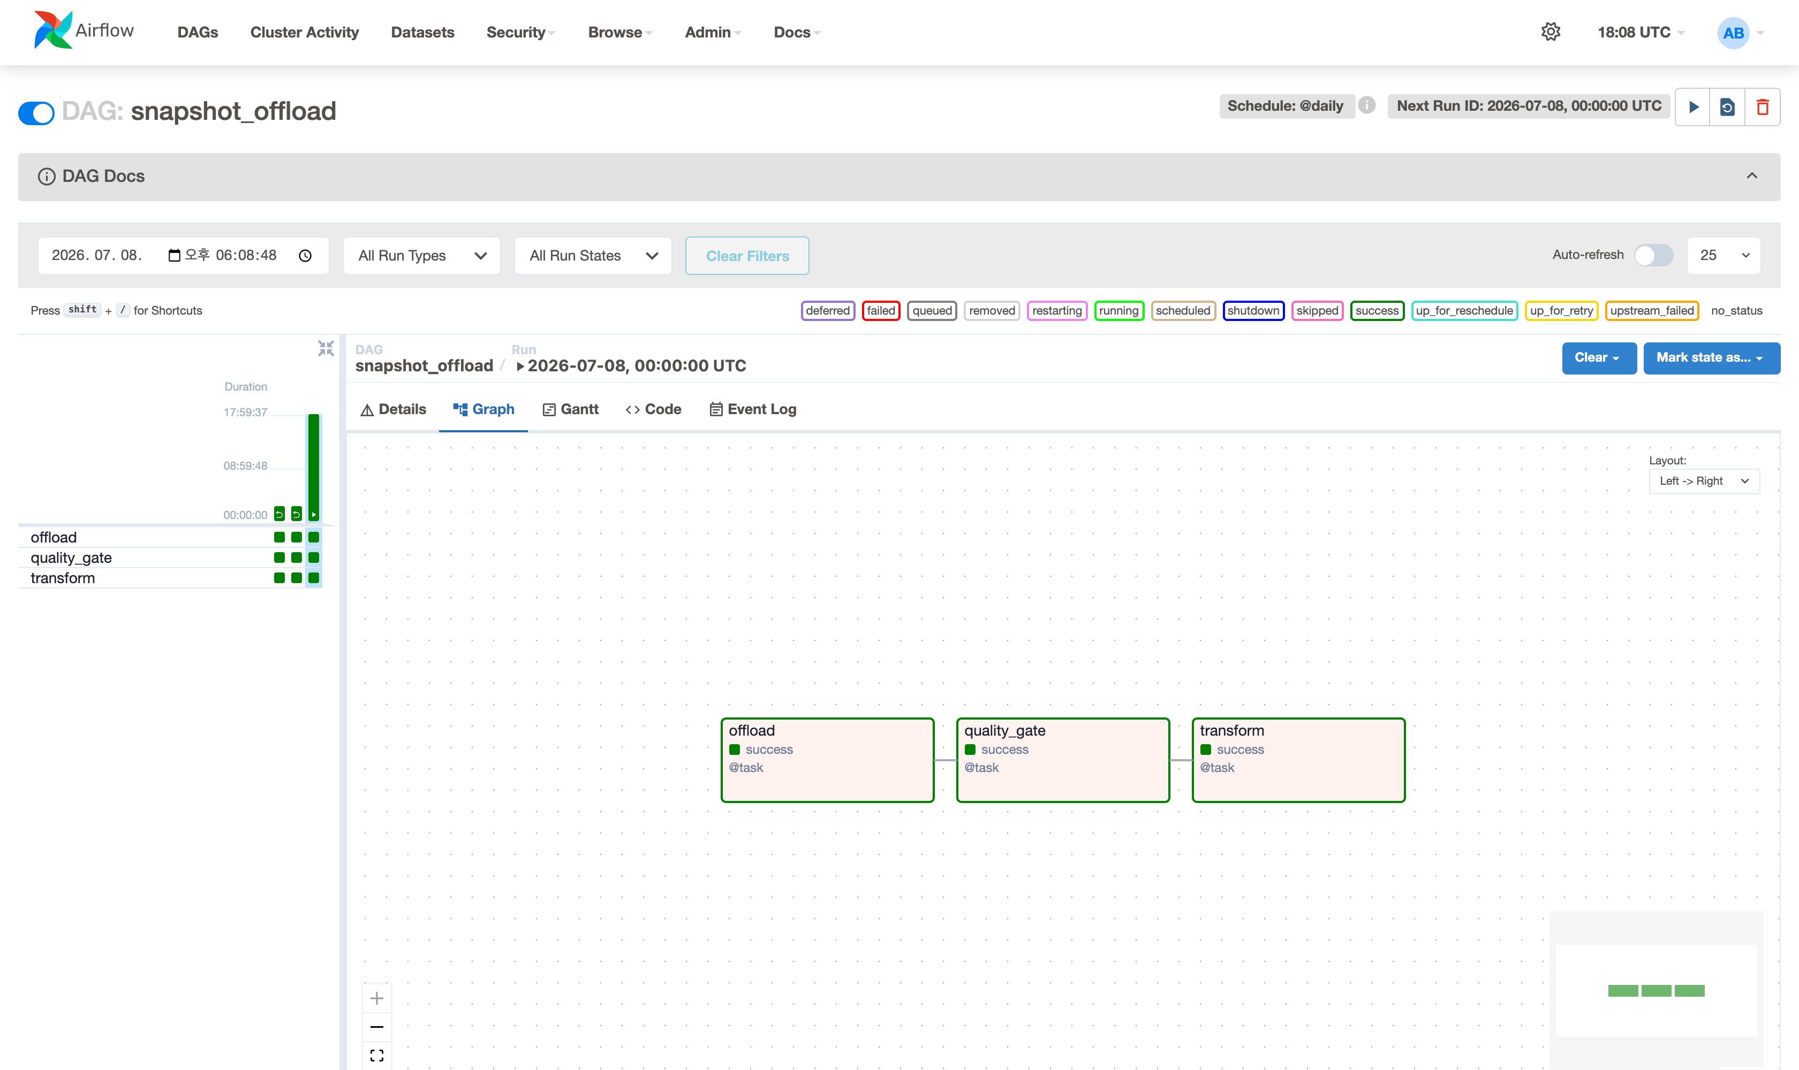1799x1070 pixels.
Task: Click transform row's leftmost status square
Action: click(x=279, y=578)
